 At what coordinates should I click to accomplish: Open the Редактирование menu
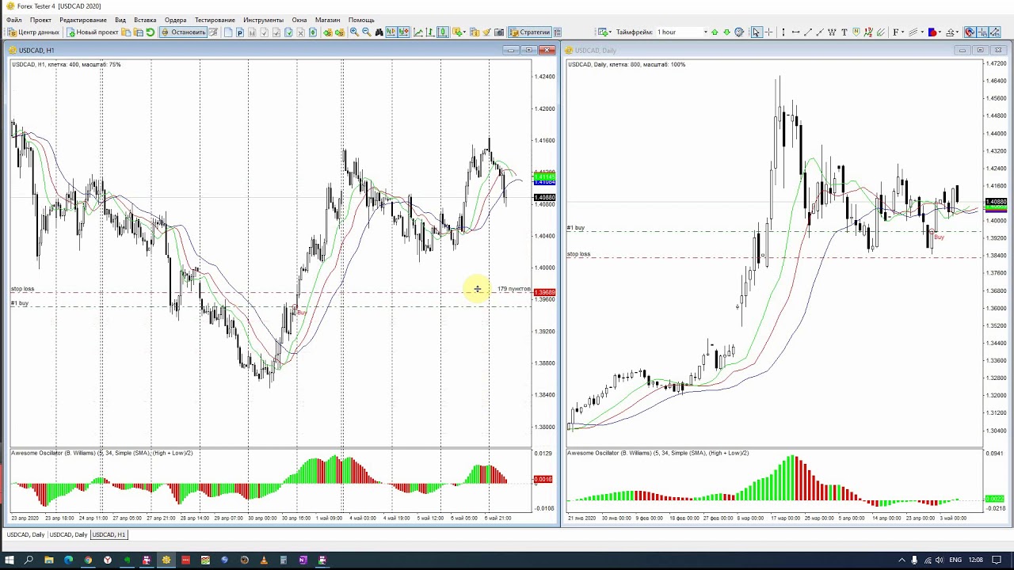point(83,20)
